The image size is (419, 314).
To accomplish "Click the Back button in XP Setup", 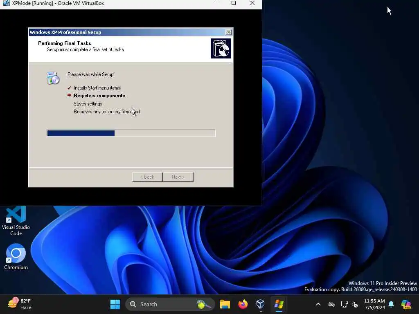I will pos(147,177).
